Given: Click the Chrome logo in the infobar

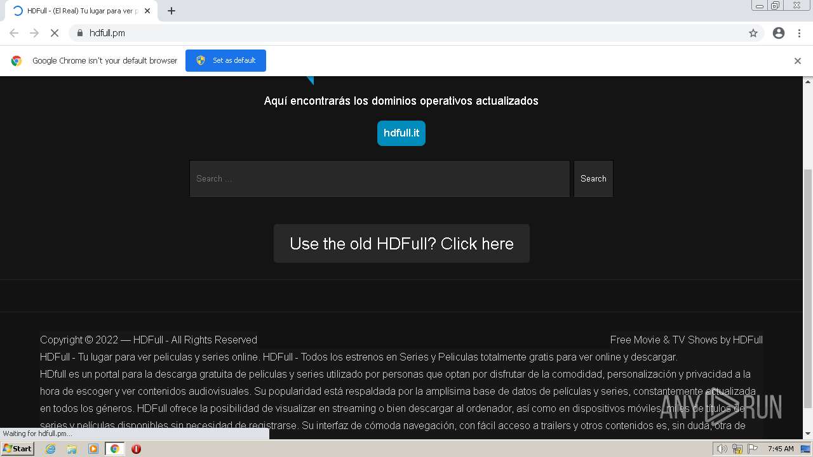Looking at the screenshot, I should (x=17, y=61).
